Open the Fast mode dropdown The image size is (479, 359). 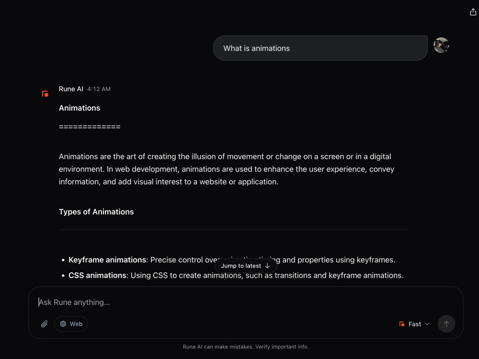point(414,324)
